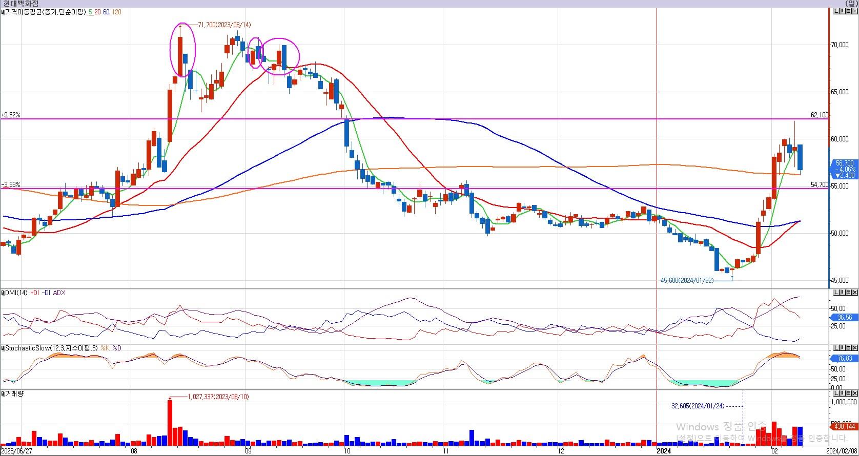Click the L button in the DMI panel
This screenshot has height=456, width=859.
[x=836, y=292]
